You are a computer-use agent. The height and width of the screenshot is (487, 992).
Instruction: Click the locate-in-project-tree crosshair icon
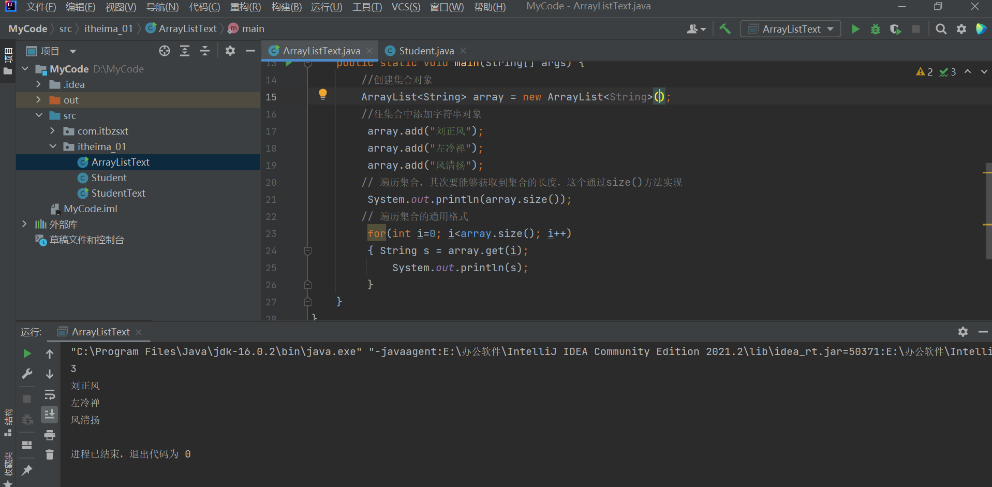tap(165, 51)
